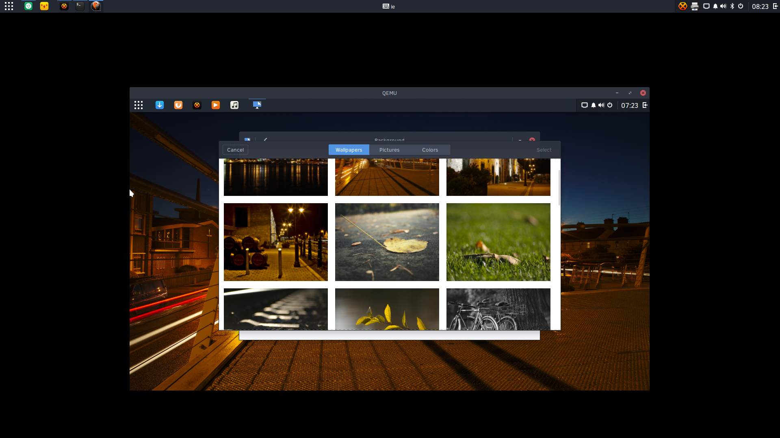Switch to the Colors tab
Image resolution: width=780 pixels, height=438 pixels.
pyautogui.click(x=430, y=150)
